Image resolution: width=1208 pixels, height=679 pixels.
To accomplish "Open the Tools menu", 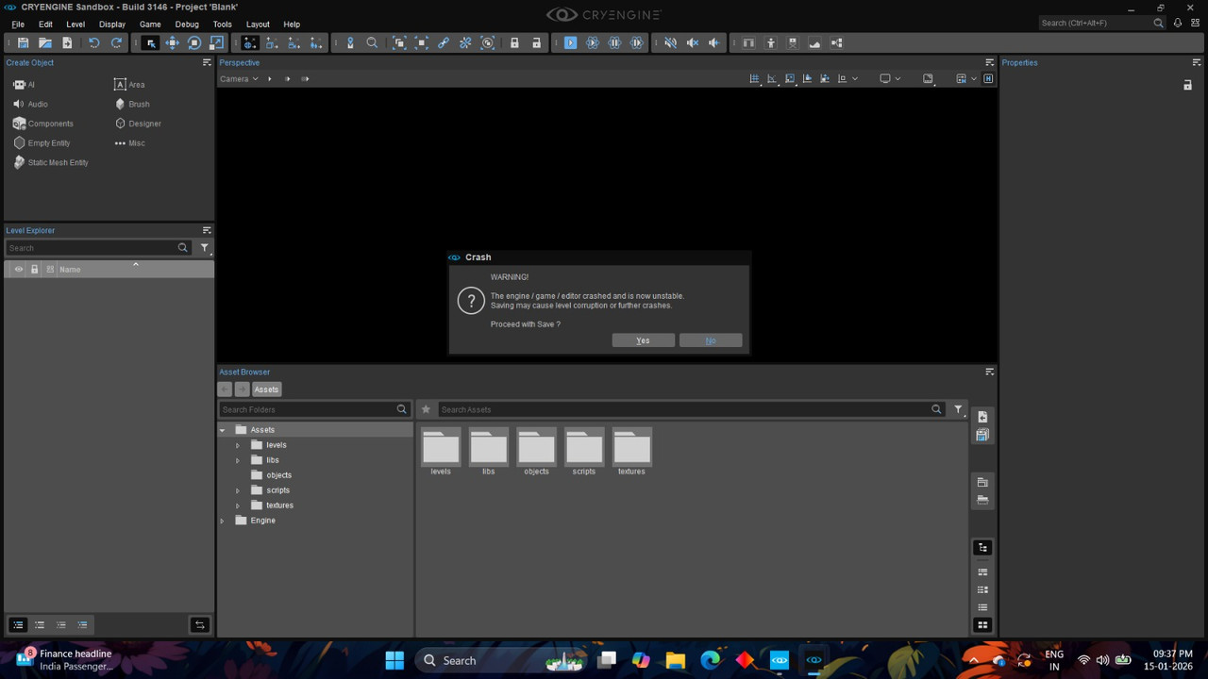I will 223,25.
